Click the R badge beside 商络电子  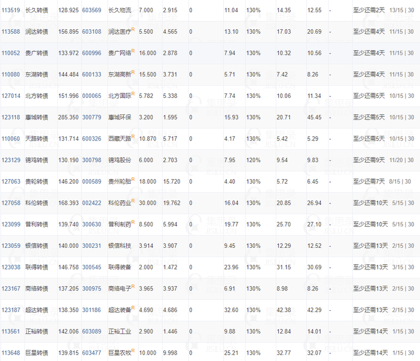[x=133, y=286]
